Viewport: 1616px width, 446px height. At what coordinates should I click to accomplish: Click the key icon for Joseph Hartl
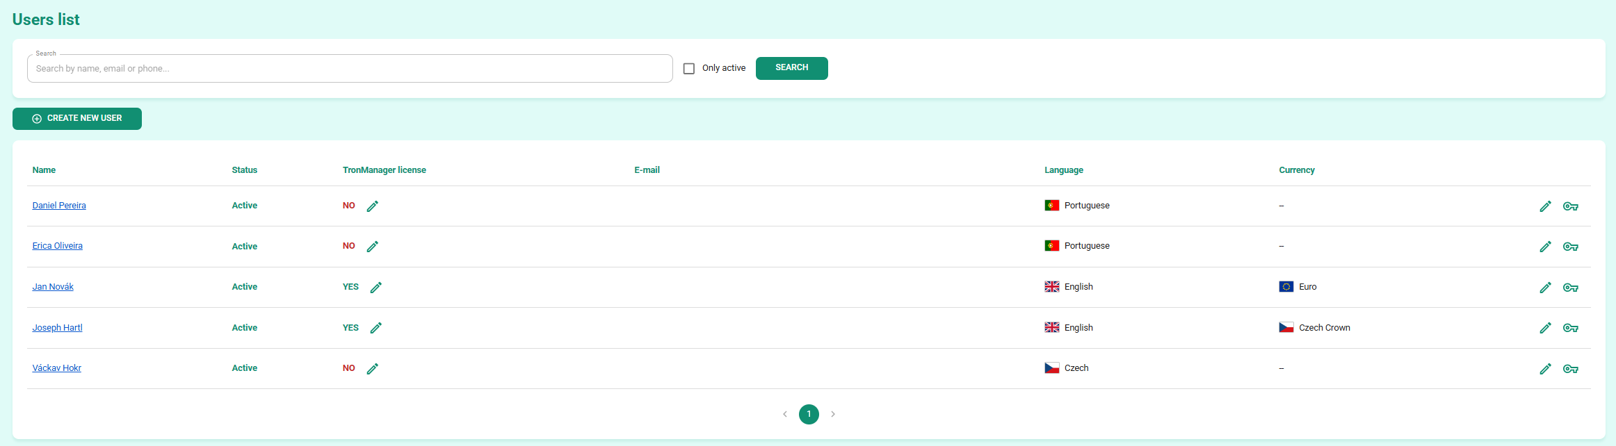[1571, 328]
